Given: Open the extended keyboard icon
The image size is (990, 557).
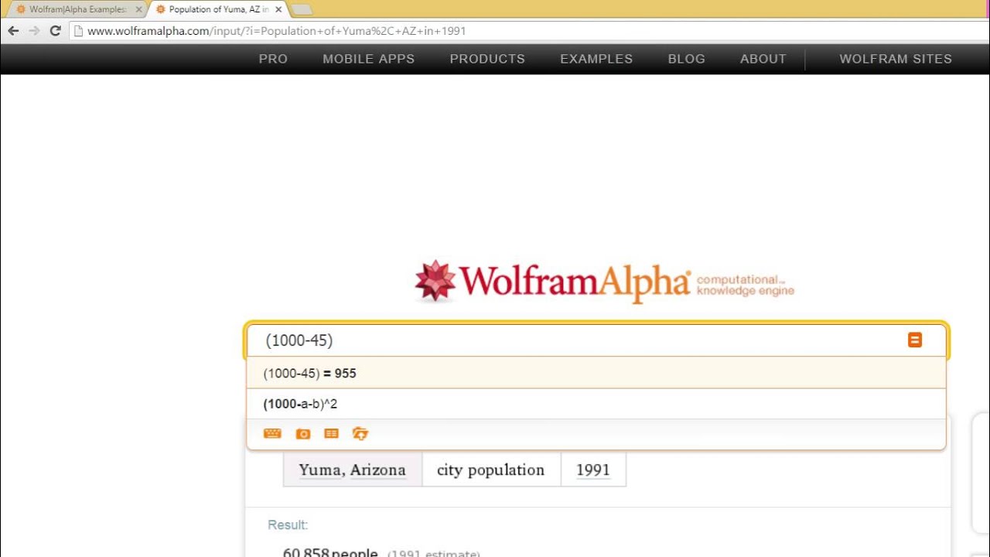Looking at the screenshot, I should point(272,433).
